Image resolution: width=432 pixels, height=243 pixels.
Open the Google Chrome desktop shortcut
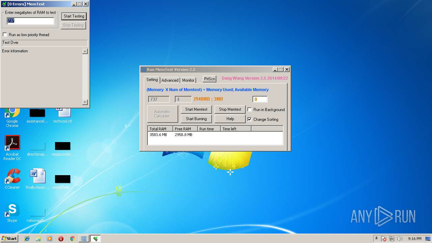tap(12, 116)
